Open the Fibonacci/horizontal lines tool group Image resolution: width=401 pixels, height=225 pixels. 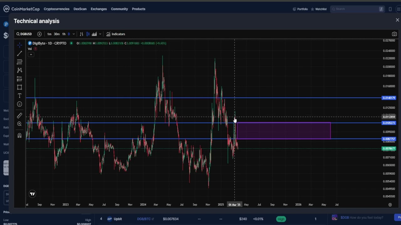click(19, 62)
